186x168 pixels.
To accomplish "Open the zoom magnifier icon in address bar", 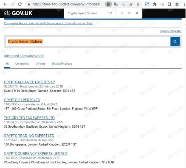I will (123, 4).
